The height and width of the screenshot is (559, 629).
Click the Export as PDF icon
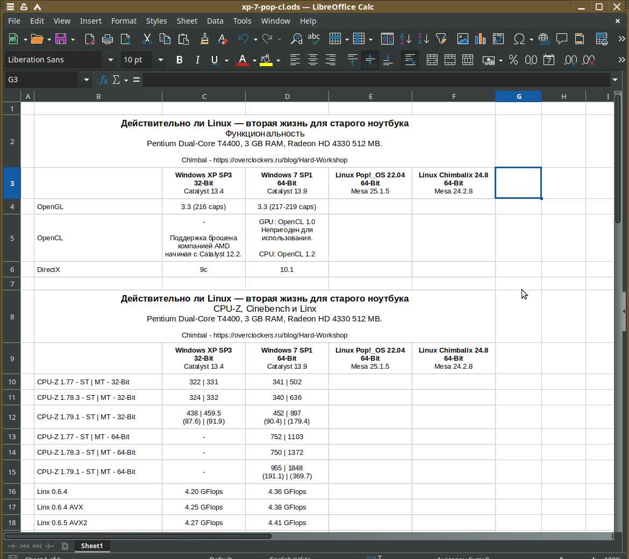click(90, 39)
